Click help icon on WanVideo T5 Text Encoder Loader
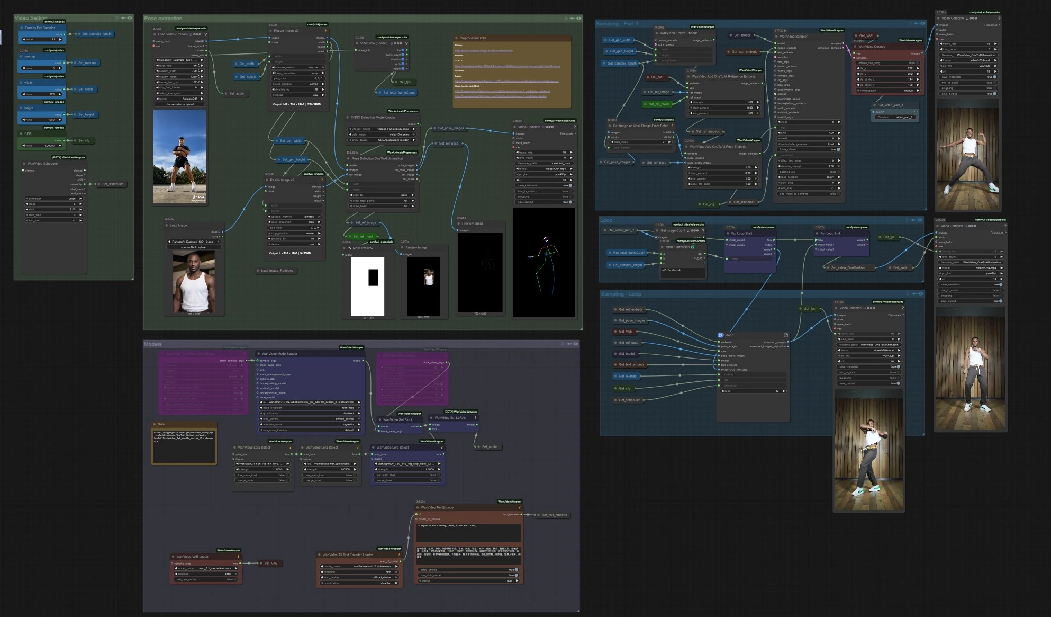Image resolution: width=1051 pixels, height=617 pixels. point(399,555)
